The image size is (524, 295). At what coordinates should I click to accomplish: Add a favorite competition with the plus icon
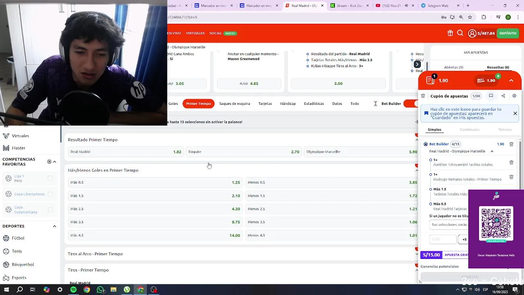point(49,162)
